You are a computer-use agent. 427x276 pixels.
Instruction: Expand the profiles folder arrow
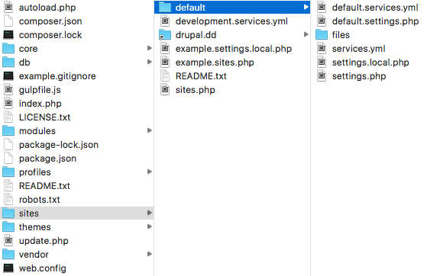pyautogui.click(x=150, y=172)
